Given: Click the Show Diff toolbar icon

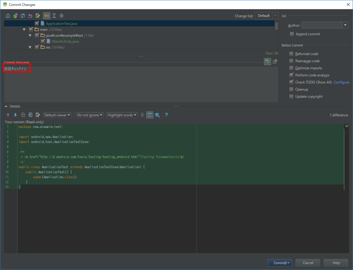Looking at the screenshot, I should click(x=8, y=16).
